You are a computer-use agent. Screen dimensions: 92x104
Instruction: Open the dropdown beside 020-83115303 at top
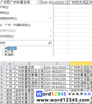[x=66, y=2]
